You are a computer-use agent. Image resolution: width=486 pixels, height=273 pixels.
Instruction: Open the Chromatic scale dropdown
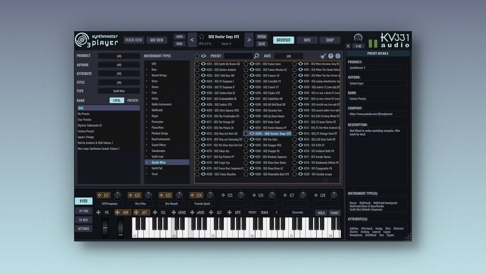[298, 213]
